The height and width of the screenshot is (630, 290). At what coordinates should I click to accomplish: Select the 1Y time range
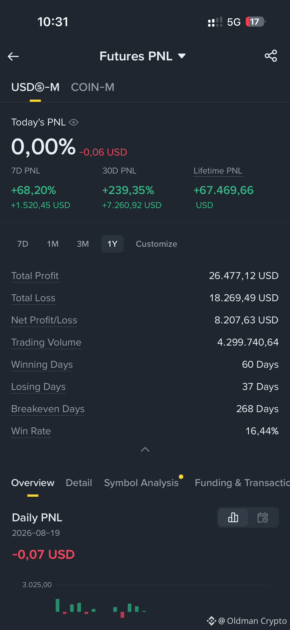tap(112, 244)
